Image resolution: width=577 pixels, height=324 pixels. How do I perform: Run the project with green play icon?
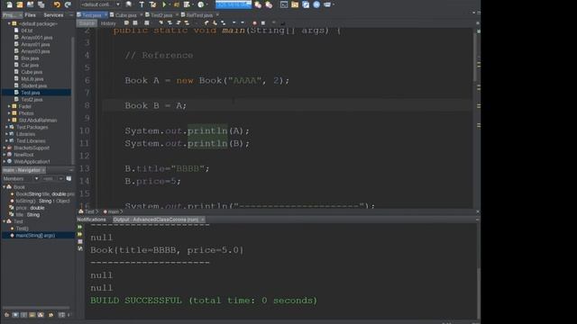coord(164,4)
